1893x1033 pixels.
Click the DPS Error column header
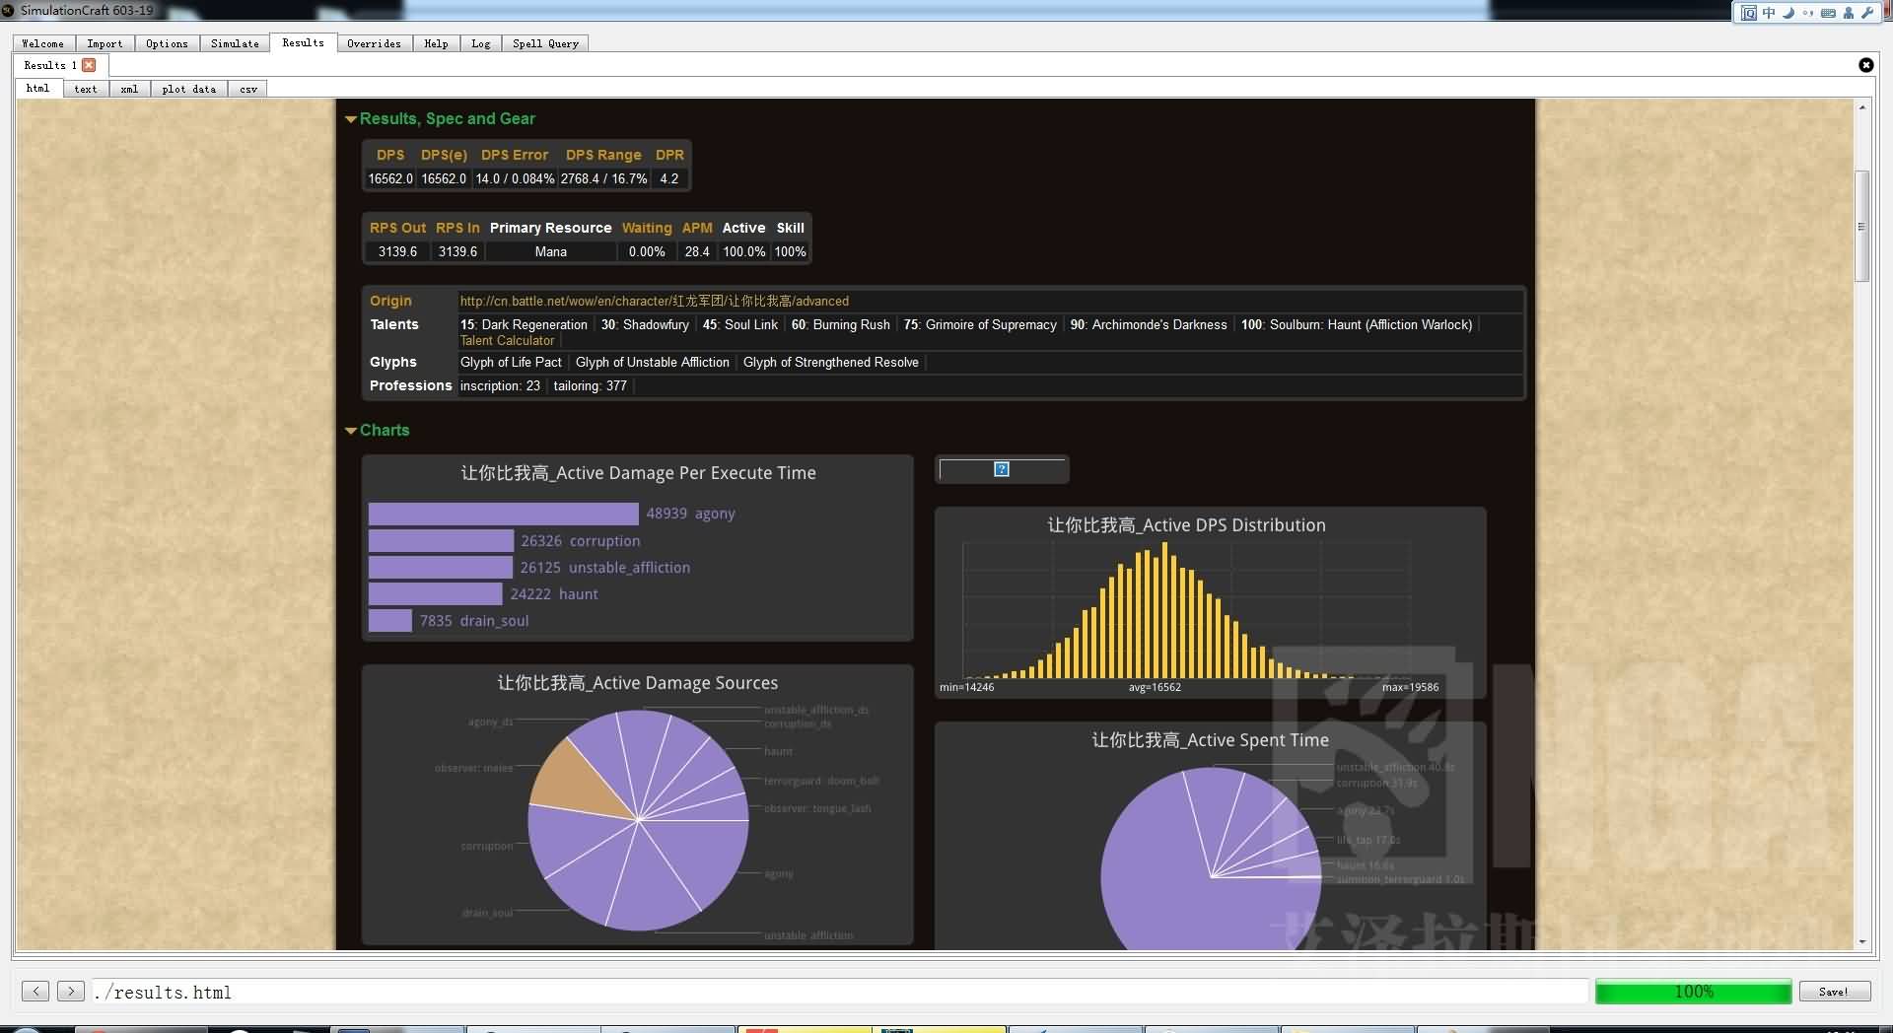(x=515, y=155)
